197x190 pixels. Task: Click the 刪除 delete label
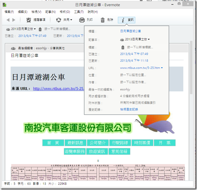click(110, 20)
